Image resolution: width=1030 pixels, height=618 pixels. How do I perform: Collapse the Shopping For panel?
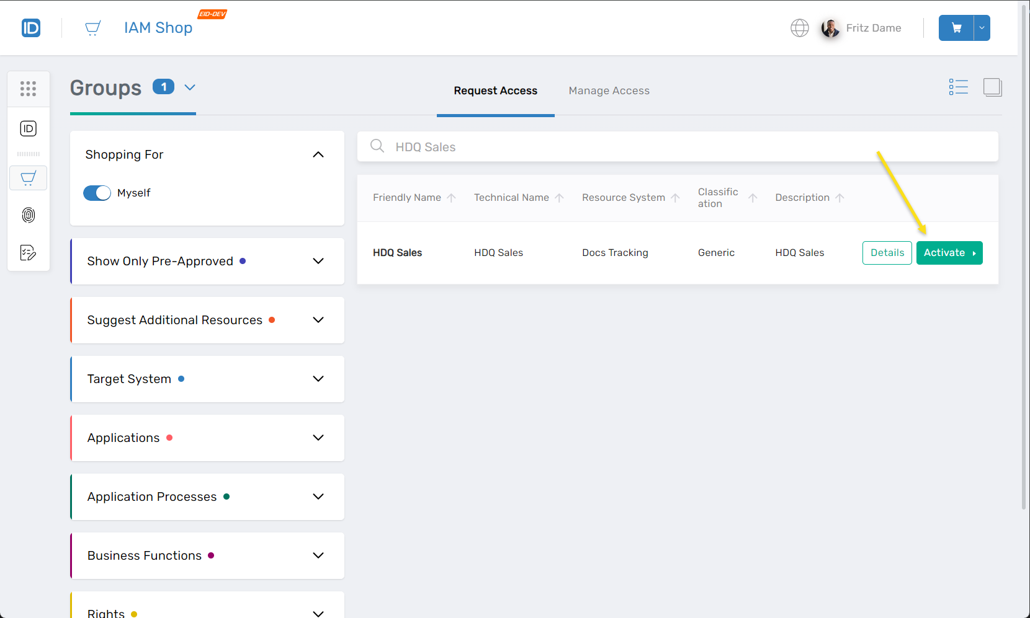[318, 154]
